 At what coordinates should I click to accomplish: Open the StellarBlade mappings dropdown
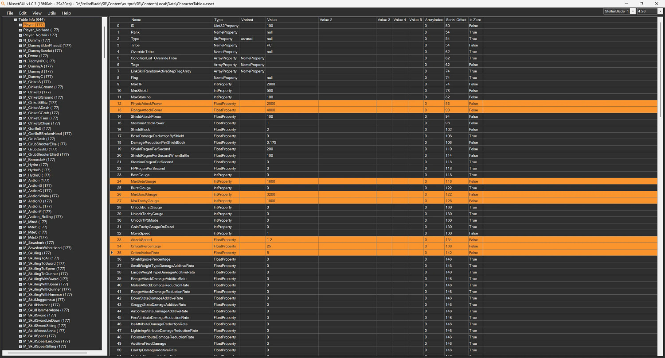633,11
